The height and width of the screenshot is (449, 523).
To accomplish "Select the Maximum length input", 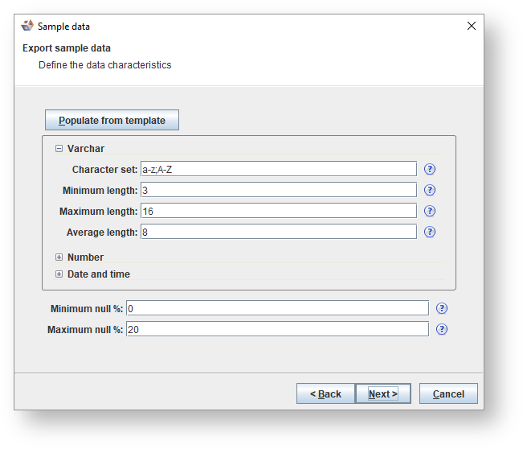I will click(278, 211).
